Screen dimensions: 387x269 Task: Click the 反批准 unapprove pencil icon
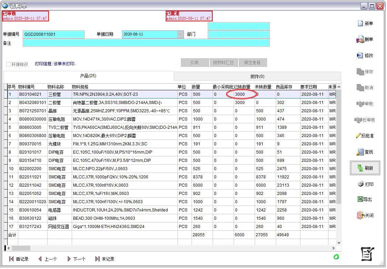tap(358, 136)
